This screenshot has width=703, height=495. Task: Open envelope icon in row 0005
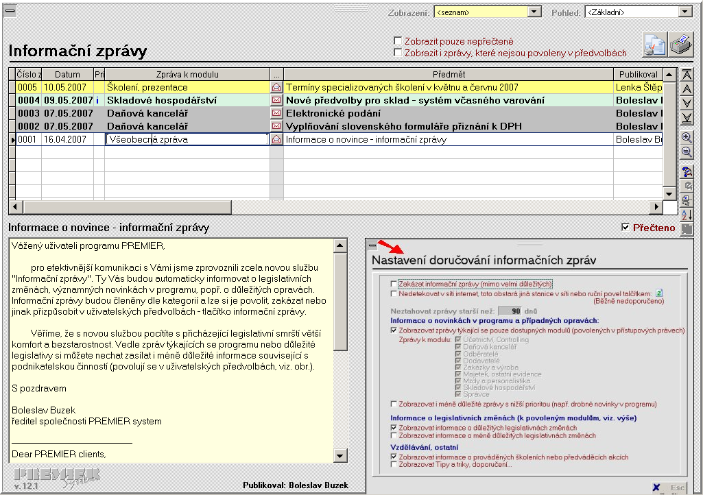click(x=276, y=88)
